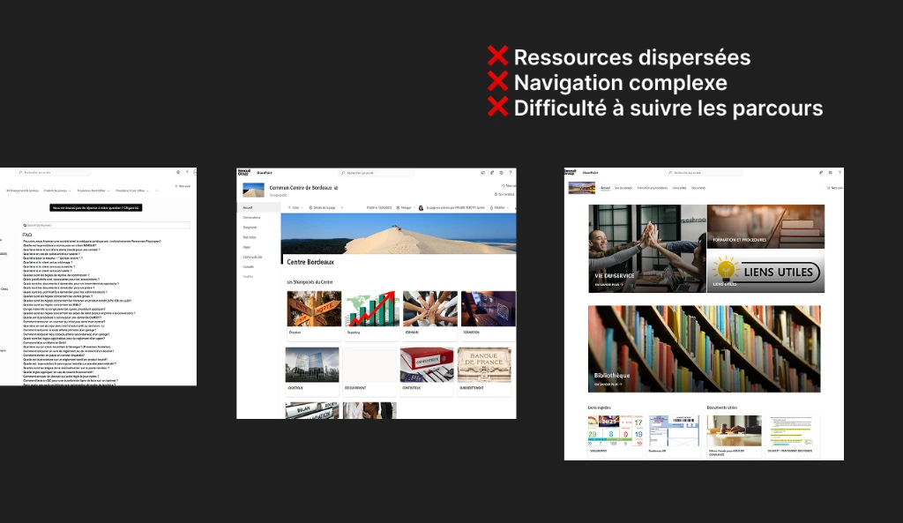This screenshot has height=523, width=903.
Task: Click the Renault Group logo on Bordeaux site
Action: coord(244,173)
